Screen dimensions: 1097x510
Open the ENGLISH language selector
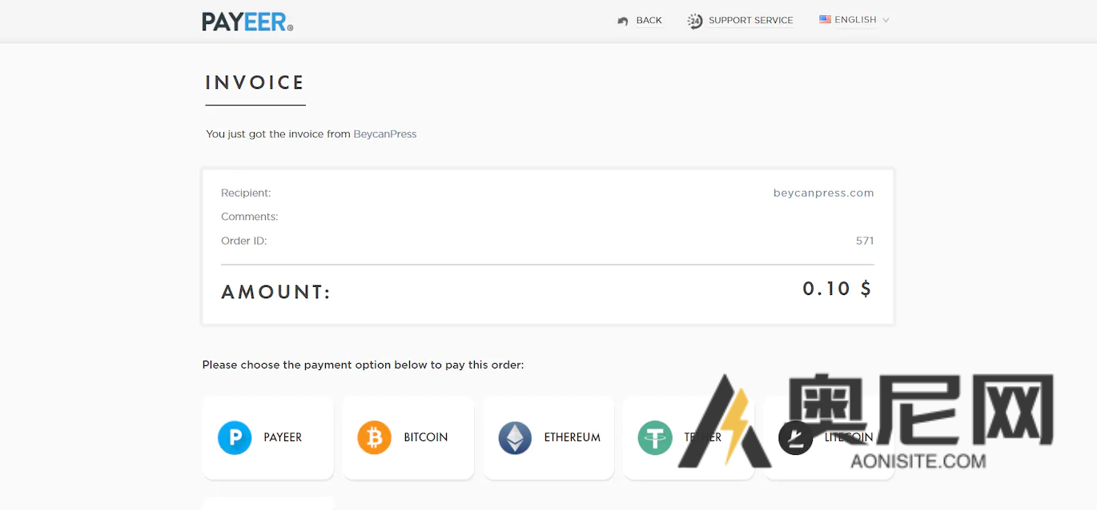(x=855, y=20)
